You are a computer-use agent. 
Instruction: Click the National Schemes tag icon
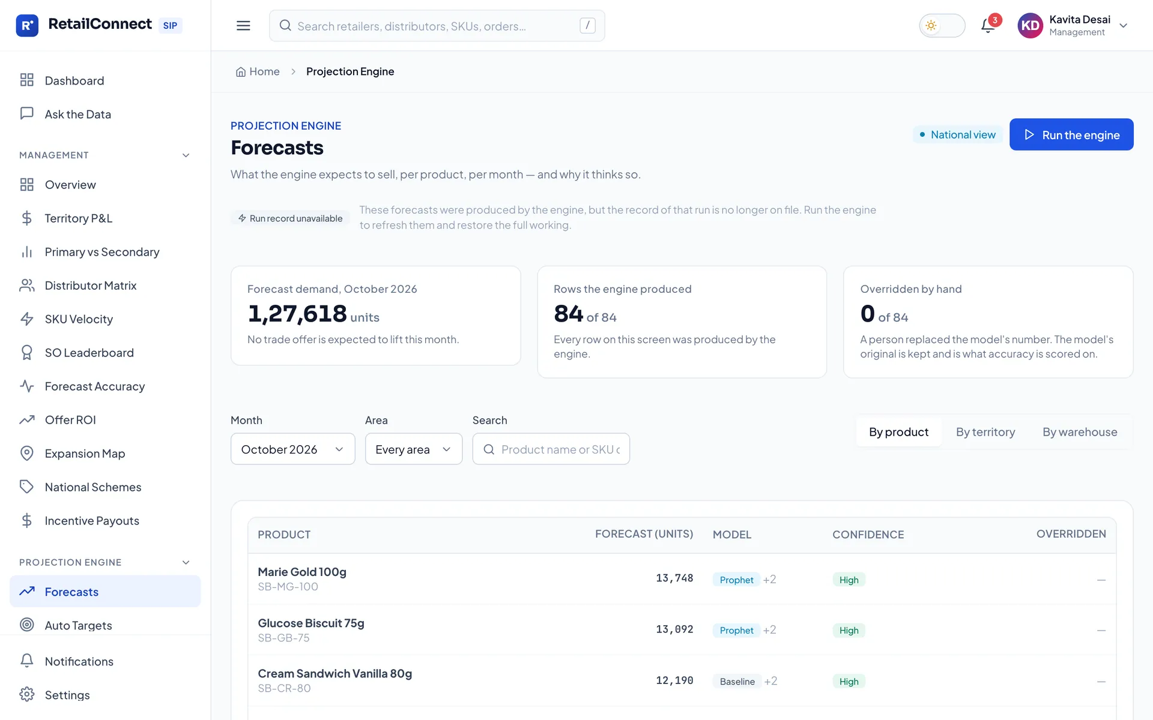[x=27, y=487]
